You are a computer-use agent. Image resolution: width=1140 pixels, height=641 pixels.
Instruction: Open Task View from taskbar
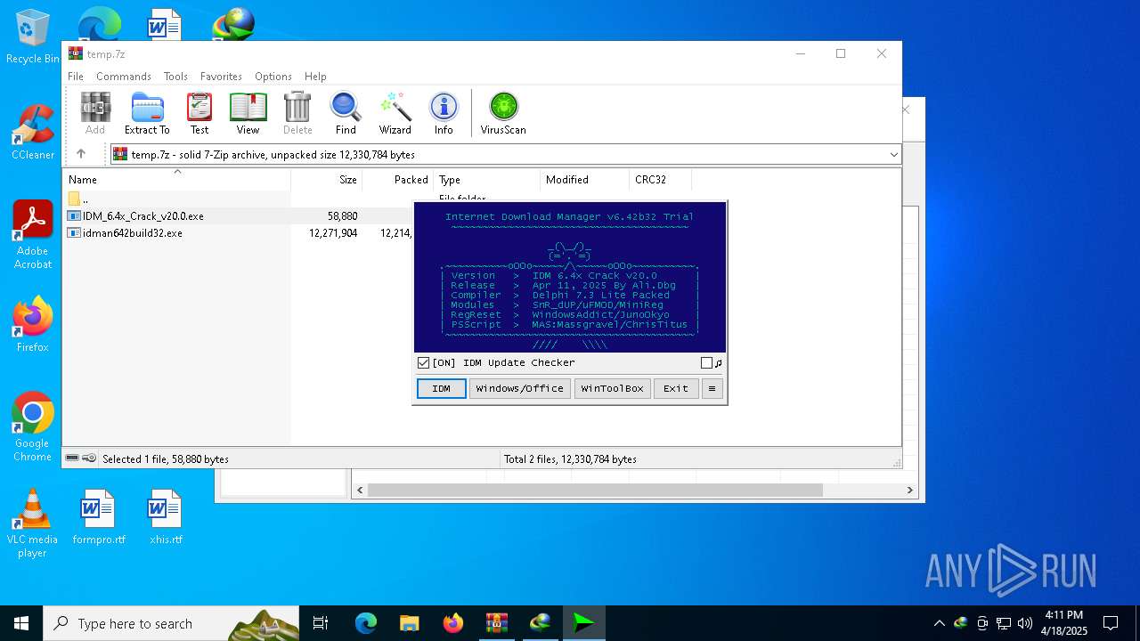321,623
